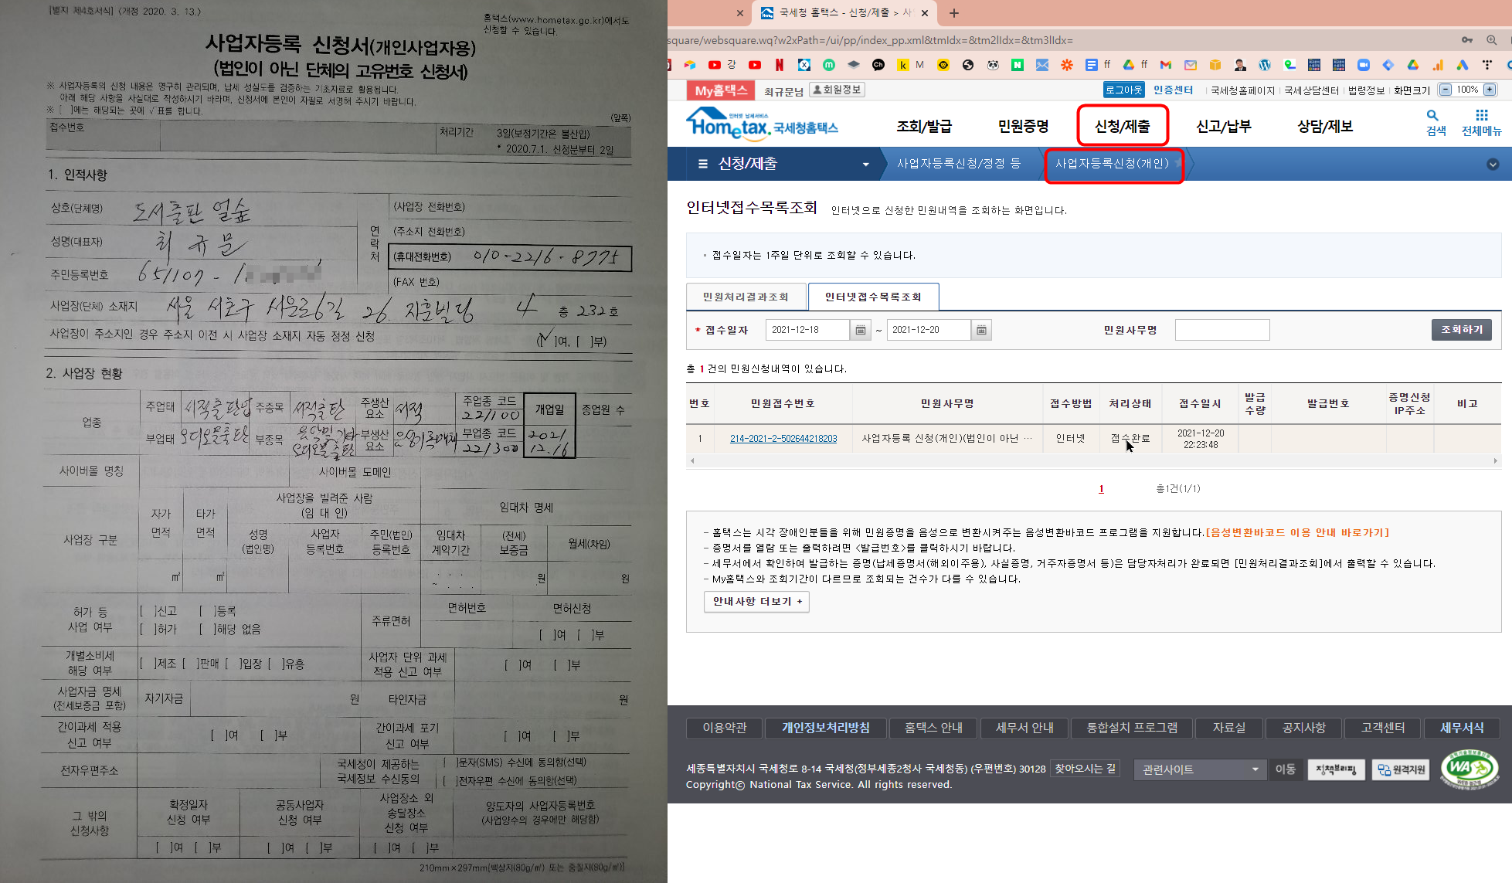
Task: Open the start date calendar picker
Action: click(x=860, y=330)
